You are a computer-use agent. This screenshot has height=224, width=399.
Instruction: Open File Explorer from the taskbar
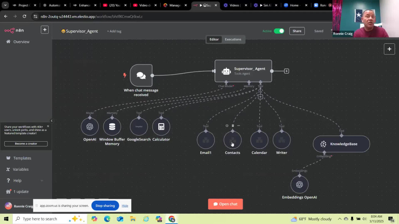[133, 219]
